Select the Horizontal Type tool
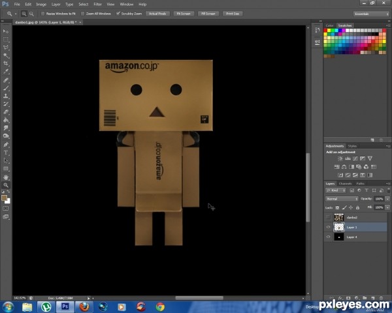Viewport: 392px width, 313px height. pyautogui.click(x=6, y=153)
